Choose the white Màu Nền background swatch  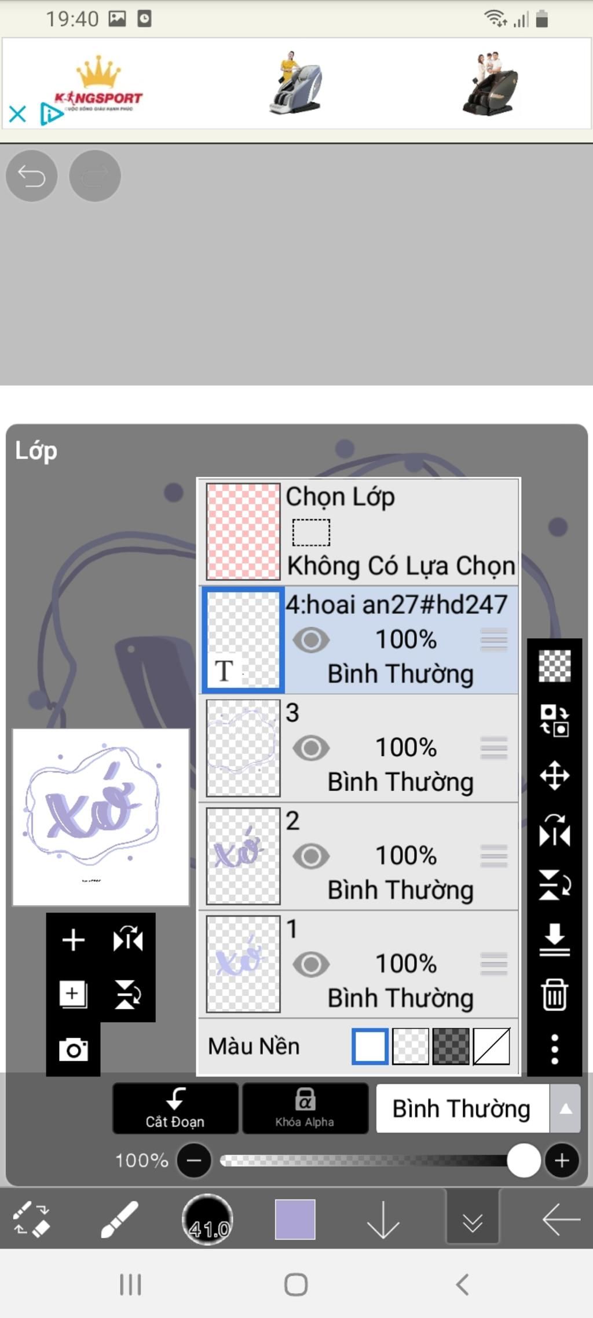point(370,1046)
